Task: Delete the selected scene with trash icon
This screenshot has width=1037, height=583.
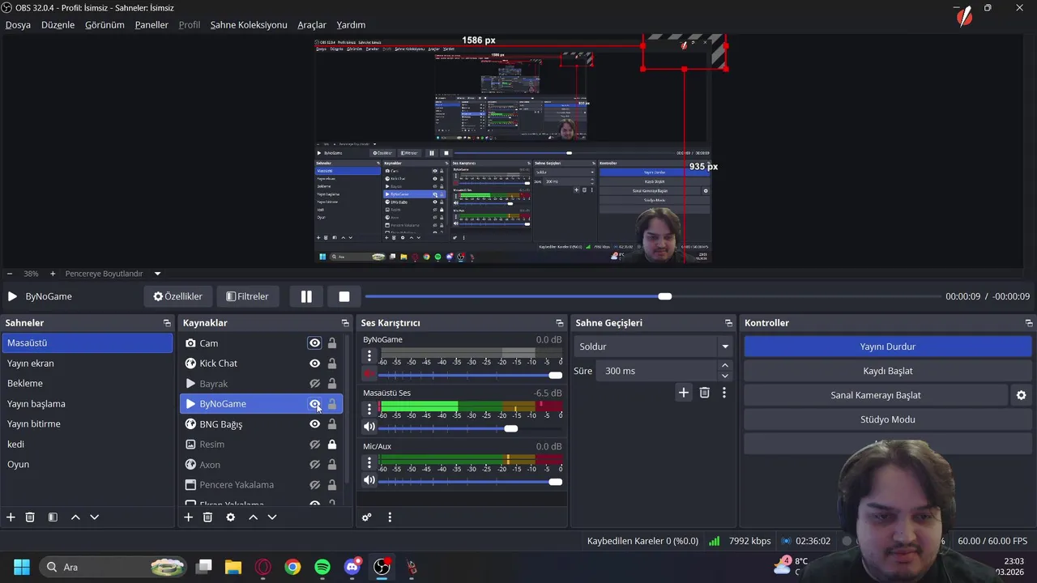Action: [30, 517]
